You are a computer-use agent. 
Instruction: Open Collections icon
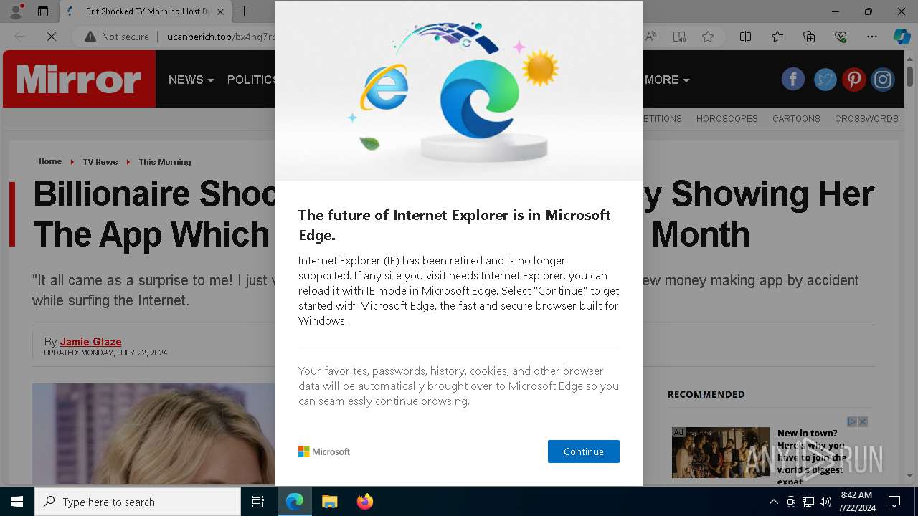809,37
